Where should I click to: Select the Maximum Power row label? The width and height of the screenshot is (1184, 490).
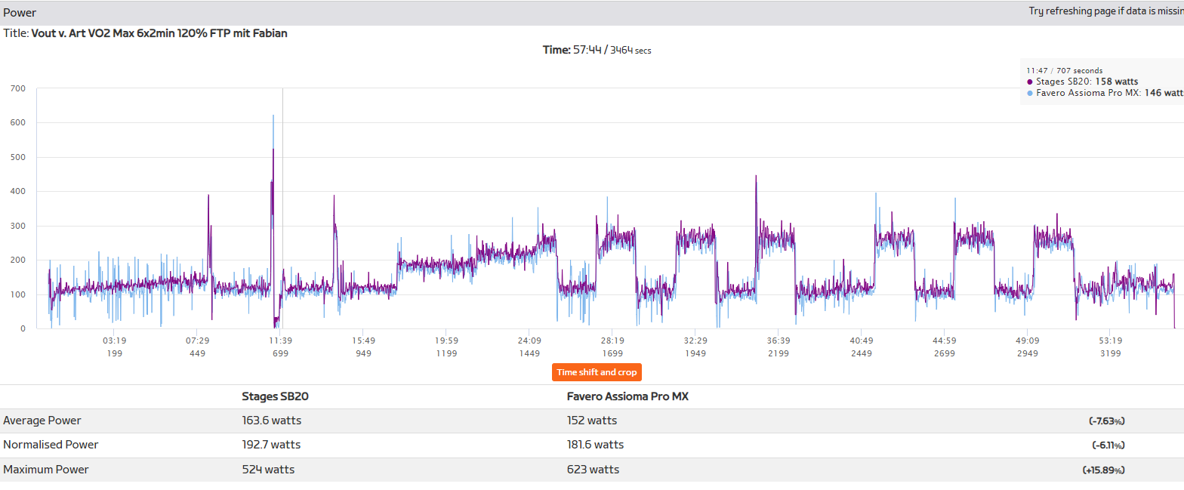click(46, 470)
